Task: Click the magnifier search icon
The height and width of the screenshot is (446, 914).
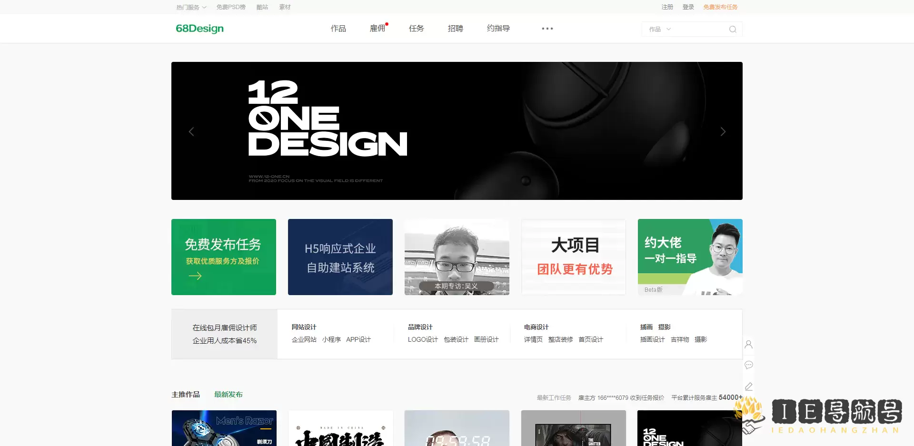Action: (x=732, y=29)
